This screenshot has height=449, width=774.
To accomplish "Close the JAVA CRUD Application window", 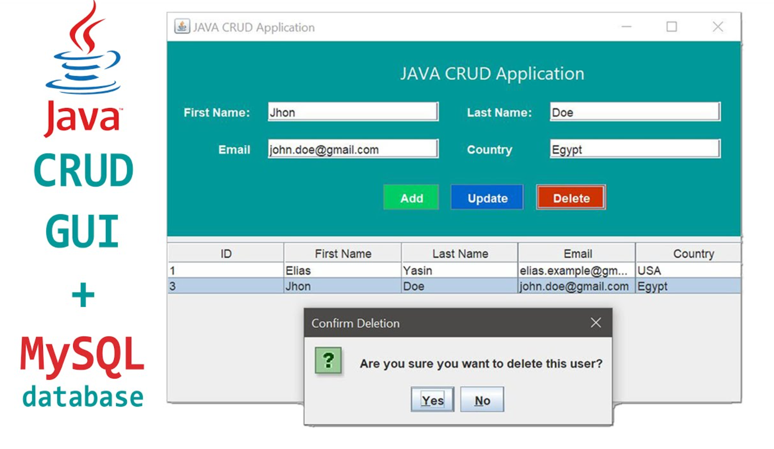I will coord(717,26).
